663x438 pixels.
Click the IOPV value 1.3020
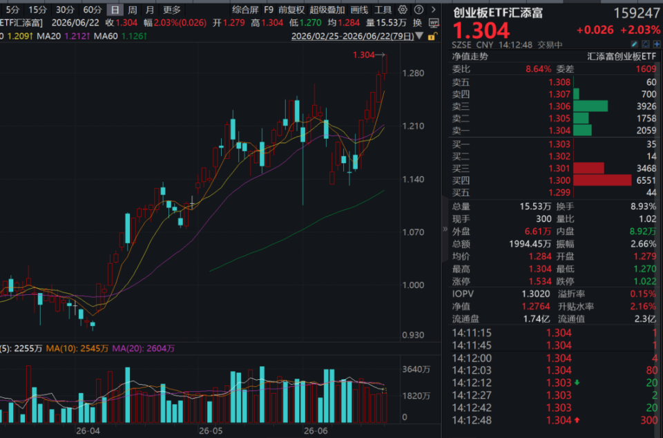[536, 294]
